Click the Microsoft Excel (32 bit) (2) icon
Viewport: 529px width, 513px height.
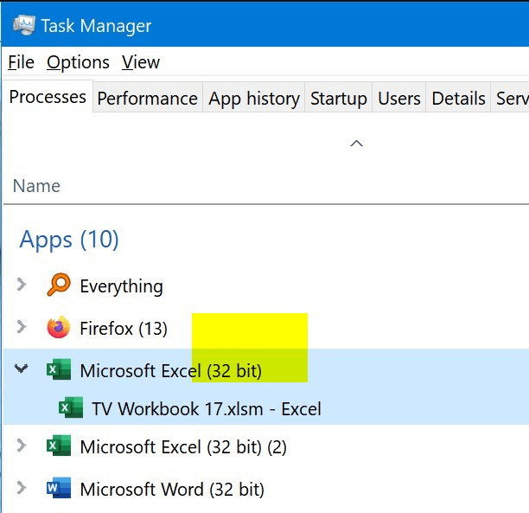tap(59, 446)
